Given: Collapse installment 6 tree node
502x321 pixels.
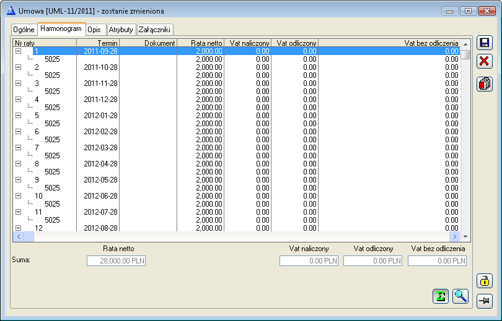Looking at the screenshot, I should pyautogui.click(x=18, y=131).
